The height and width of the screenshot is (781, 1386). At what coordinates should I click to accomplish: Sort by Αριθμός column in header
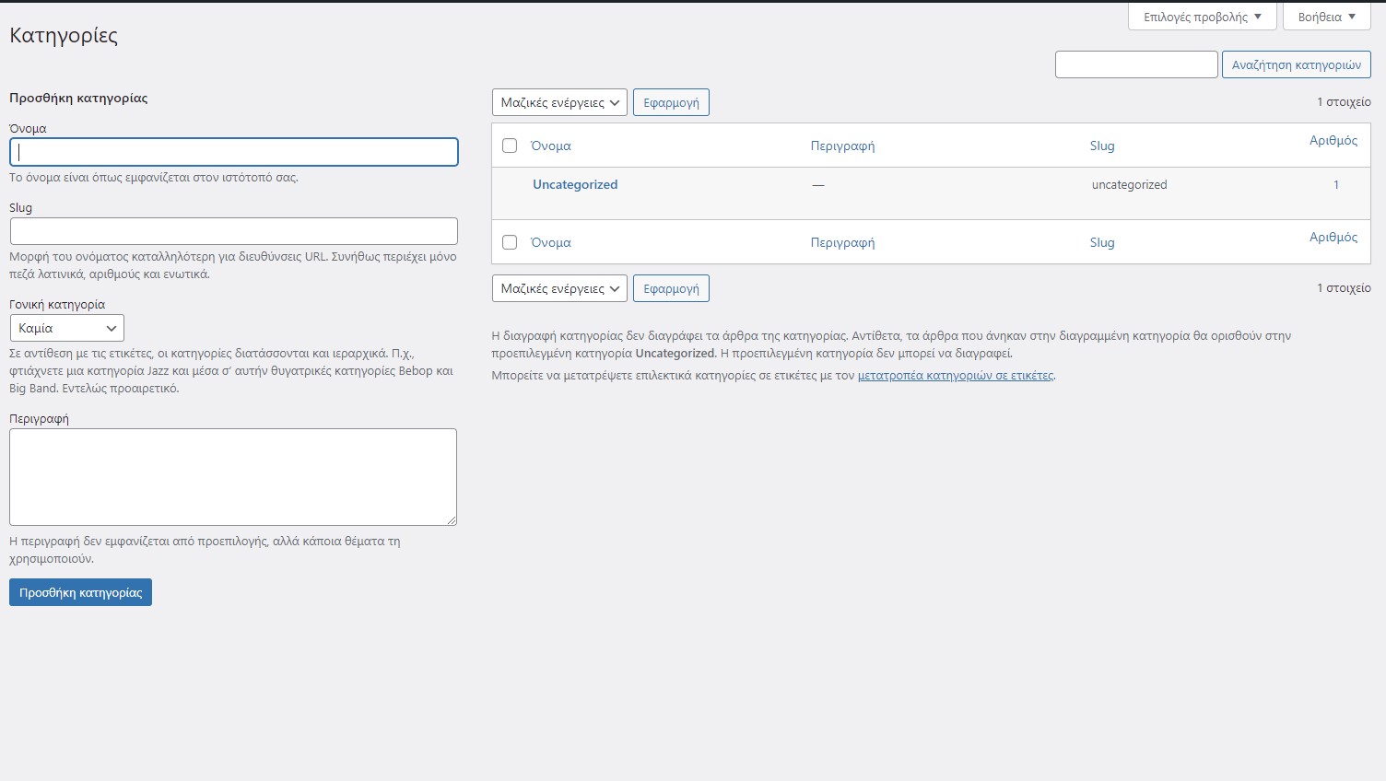coord(1333,140)
